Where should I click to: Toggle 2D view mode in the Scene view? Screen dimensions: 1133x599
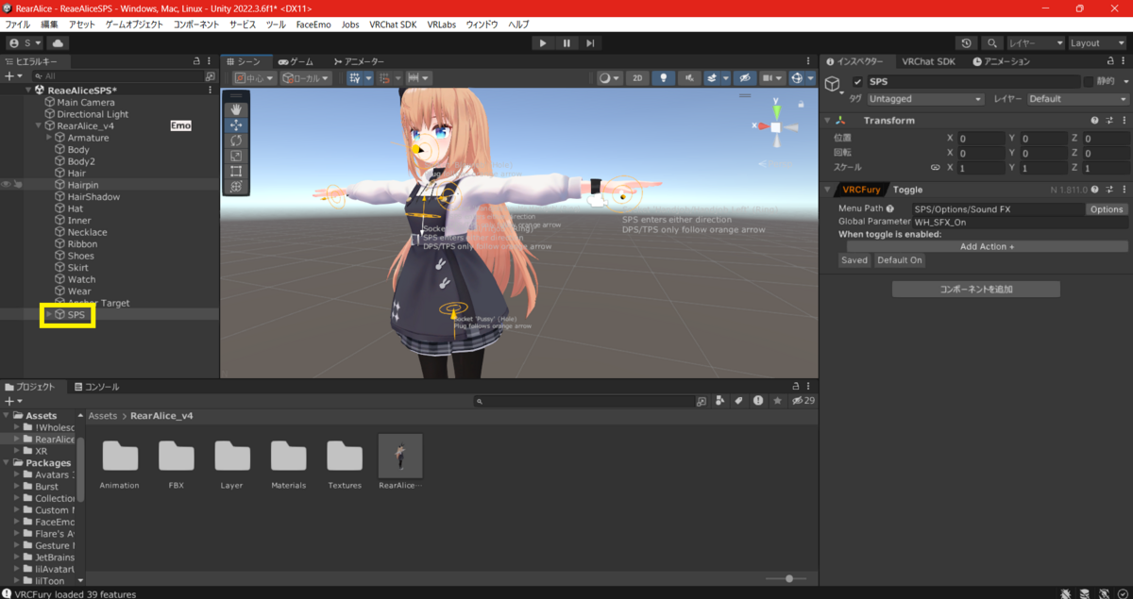click(x=638, y=79)
